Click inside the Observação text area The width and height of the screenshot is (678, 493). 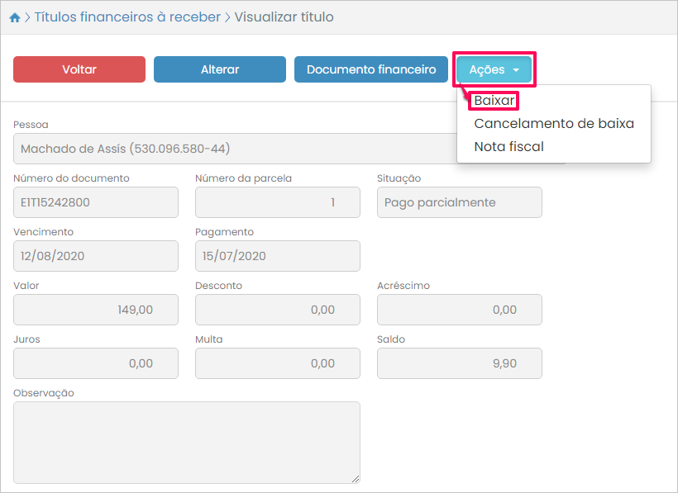point(187,442)
